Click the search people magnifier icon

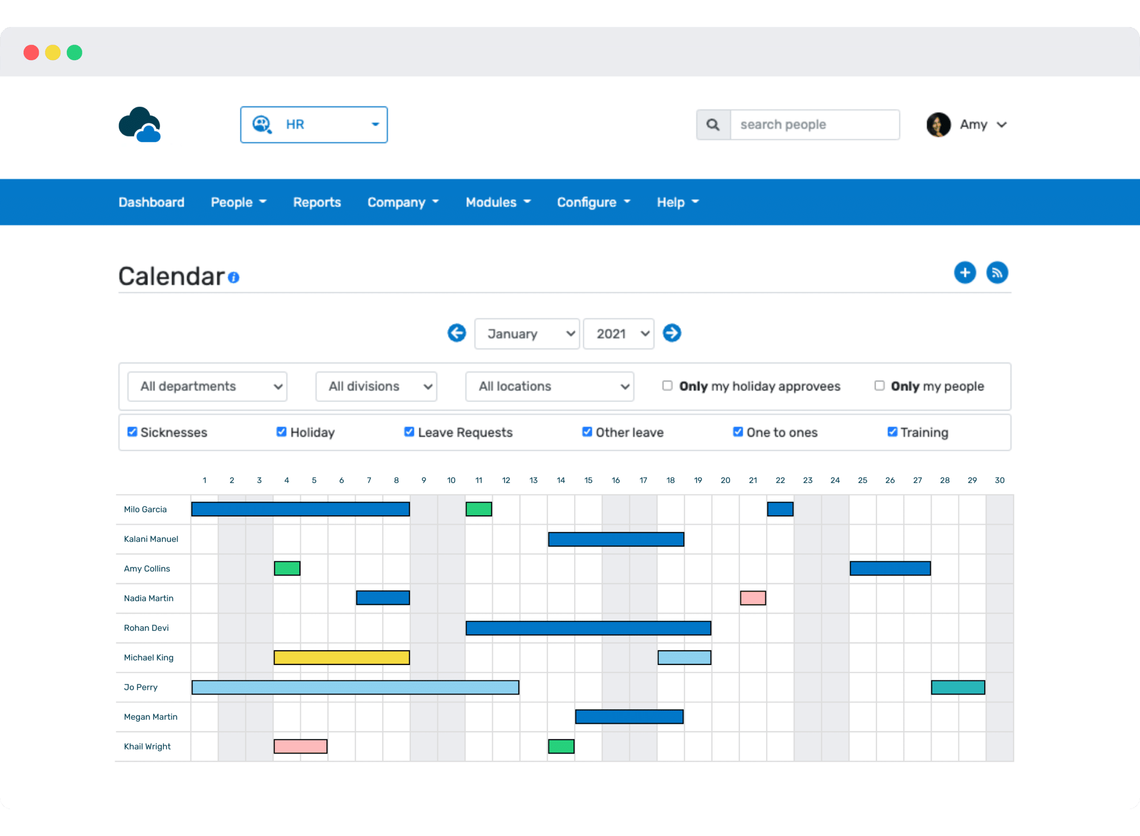point(714,124)
